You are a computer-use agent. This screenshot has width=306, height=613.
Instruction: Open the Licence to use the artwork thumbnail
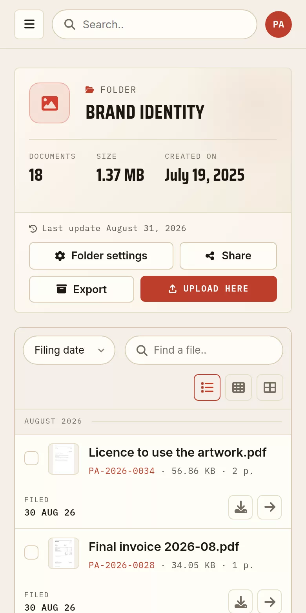point(64,459)
